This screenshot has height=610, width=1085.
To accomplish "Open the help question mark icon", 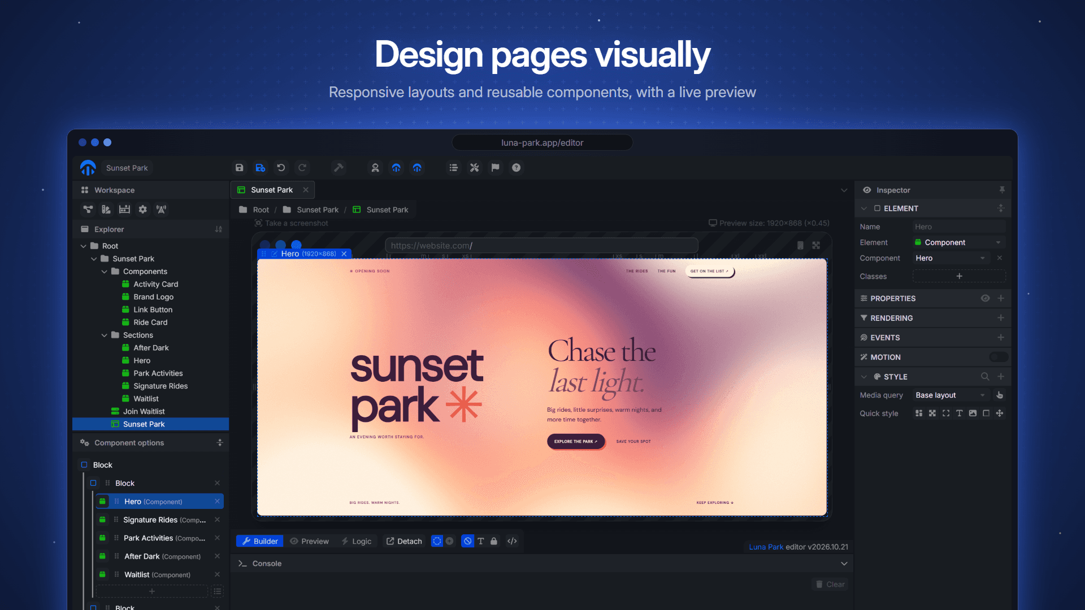I will tap(516, 168).
